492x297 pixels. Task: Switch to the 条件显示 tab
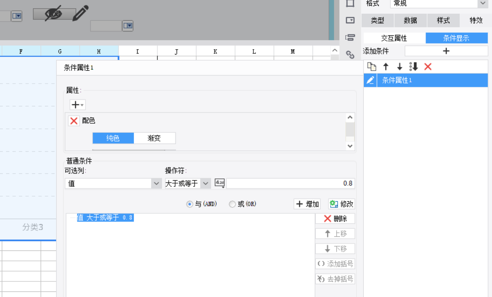click(457, 38)
